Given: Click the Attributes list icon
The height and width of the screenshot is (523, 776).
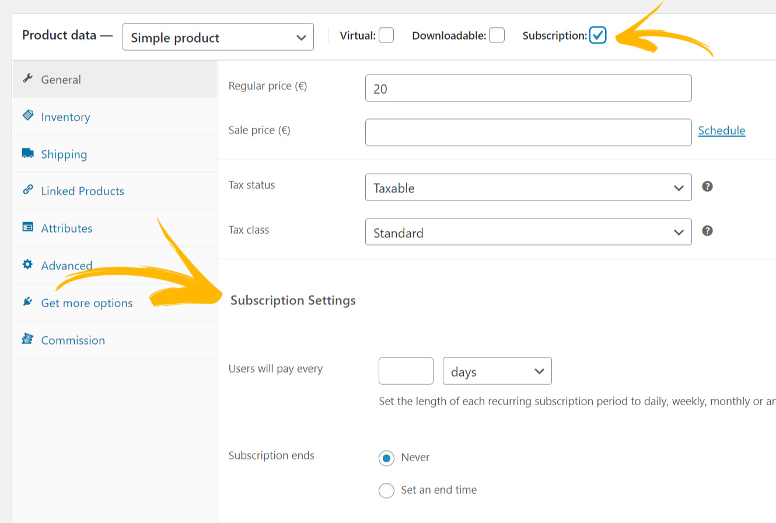Looking at the screenshot, I should (27, 227).
